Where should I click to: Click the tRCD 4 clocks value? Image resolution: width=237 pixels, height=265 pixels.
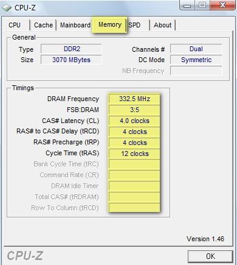pyautogui.click(x=134, y=132)
